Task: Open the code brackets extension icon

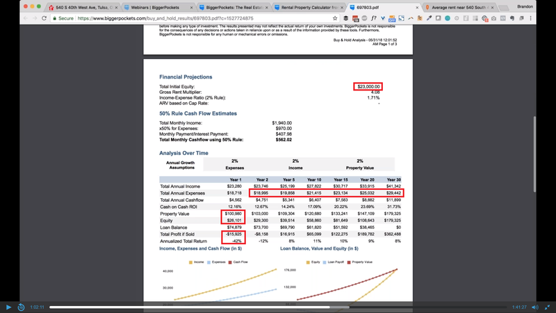Action: pyautogui.click(x=502, y=18)
